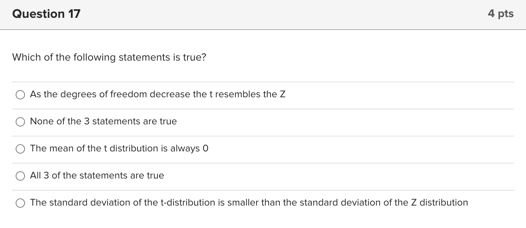Select 'None of the 3 statements are true' option

click(20, 121)
